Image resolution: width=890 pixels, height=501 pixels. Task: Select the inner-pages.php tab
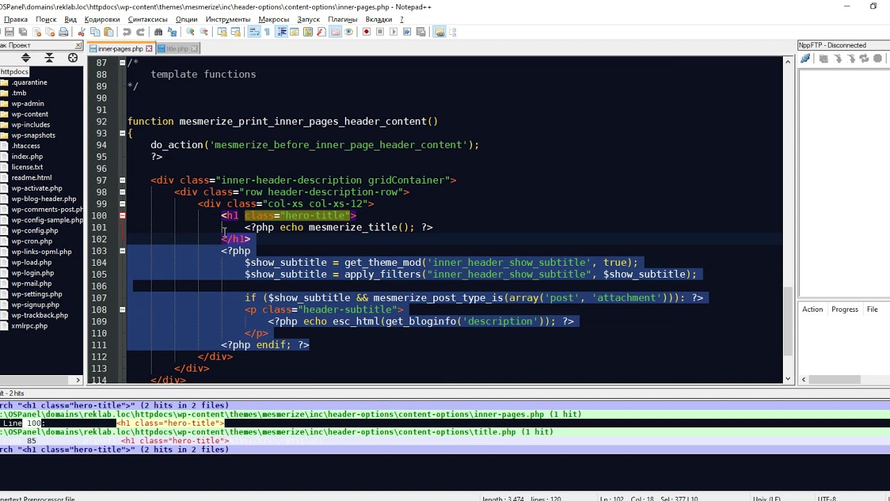point(120,49)
